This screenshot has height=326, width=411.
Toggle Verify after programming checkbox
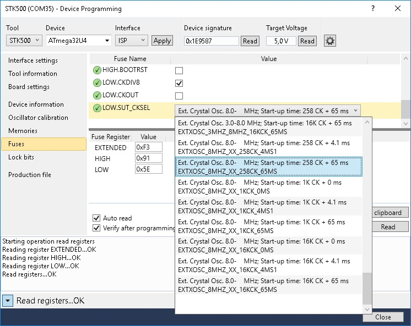[x=96, y=228]
